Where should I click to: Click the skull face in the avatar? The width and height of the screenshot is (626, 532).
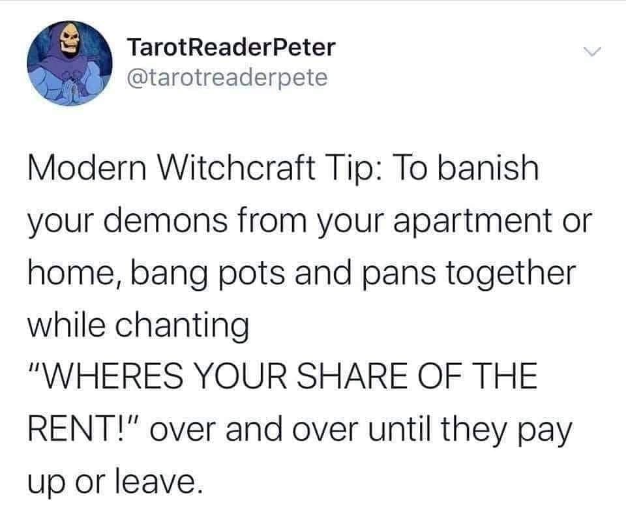click(x=68, y=40)
